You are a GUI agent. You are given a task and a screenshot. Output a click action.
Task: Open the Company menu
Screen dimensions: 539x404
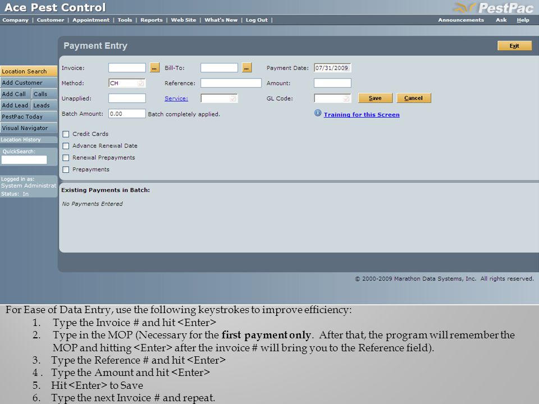16,20
